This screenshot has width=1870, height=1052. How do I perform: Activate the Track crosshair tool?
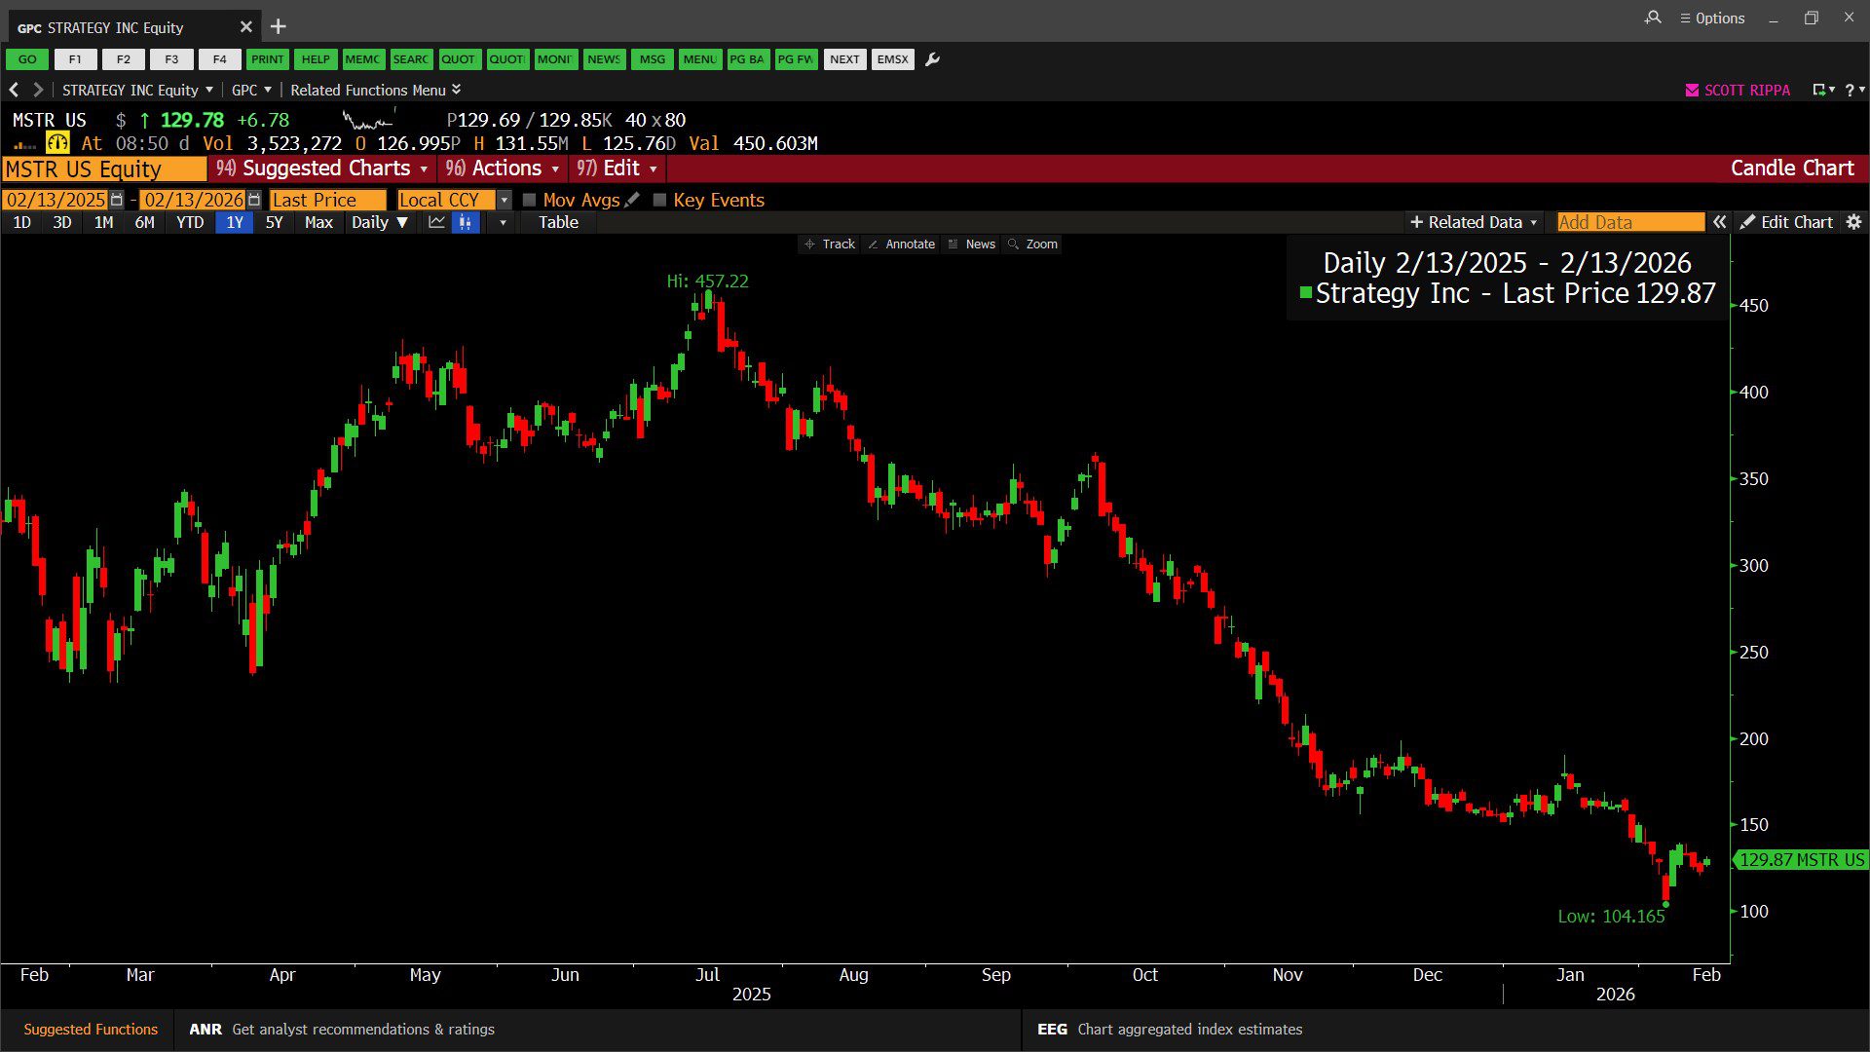[x=830, y=244]
